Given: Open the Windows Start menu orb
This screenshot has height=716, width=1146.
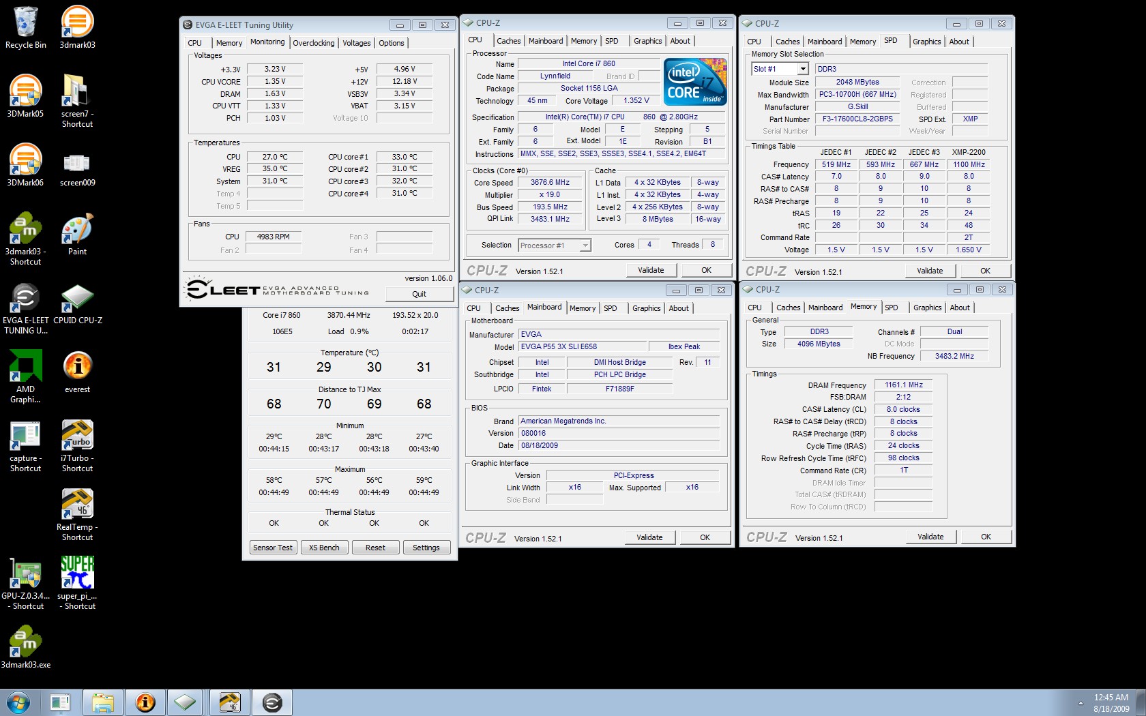Looking at the screenshot, I should pyautogui.click(x=18, y=702).
